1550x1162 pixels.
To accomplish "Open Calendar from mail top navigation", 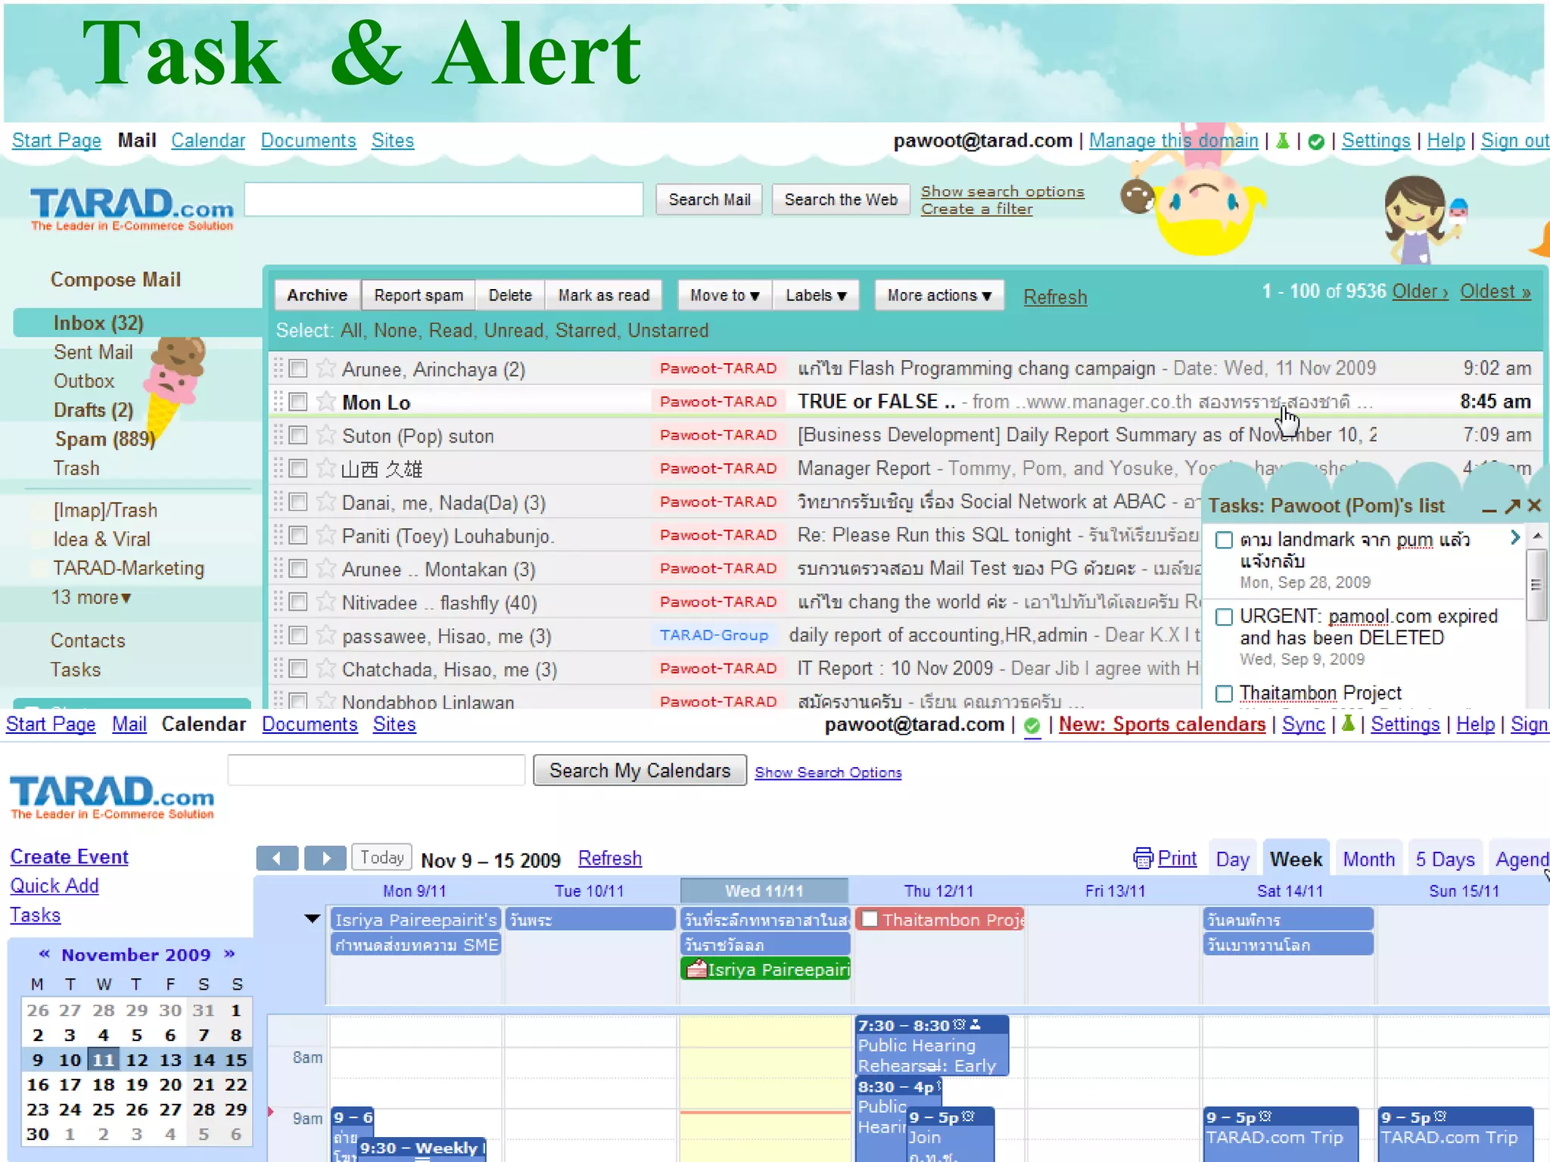I will tap(208, 141).
